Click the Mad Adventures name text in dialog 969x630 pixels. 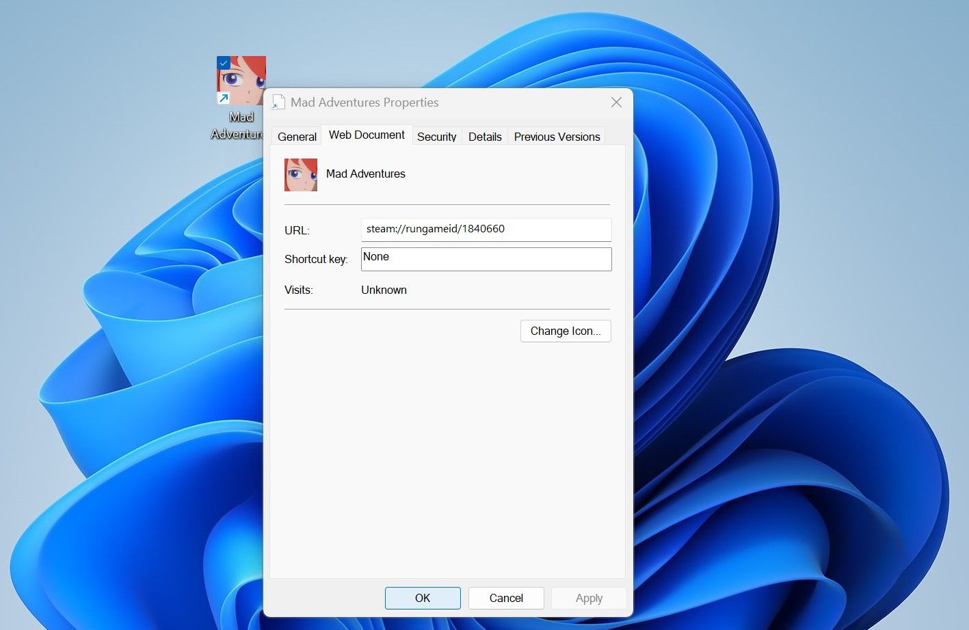pos(366,174)
